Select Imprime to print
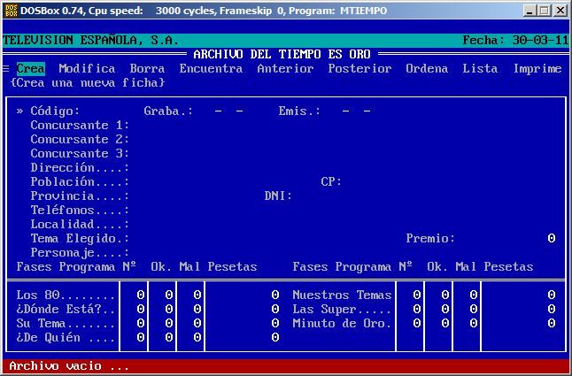Viewport: 572px width, 376px height. coord(537,69)
